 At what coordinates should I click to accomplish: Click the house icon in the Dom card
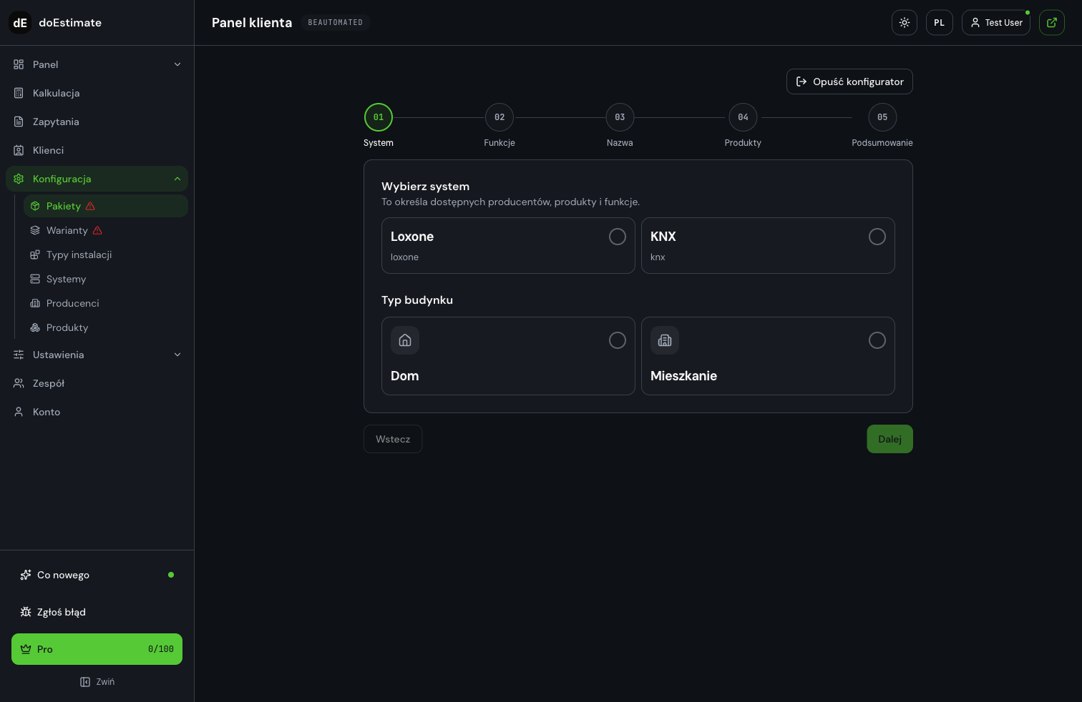[405, 340]
